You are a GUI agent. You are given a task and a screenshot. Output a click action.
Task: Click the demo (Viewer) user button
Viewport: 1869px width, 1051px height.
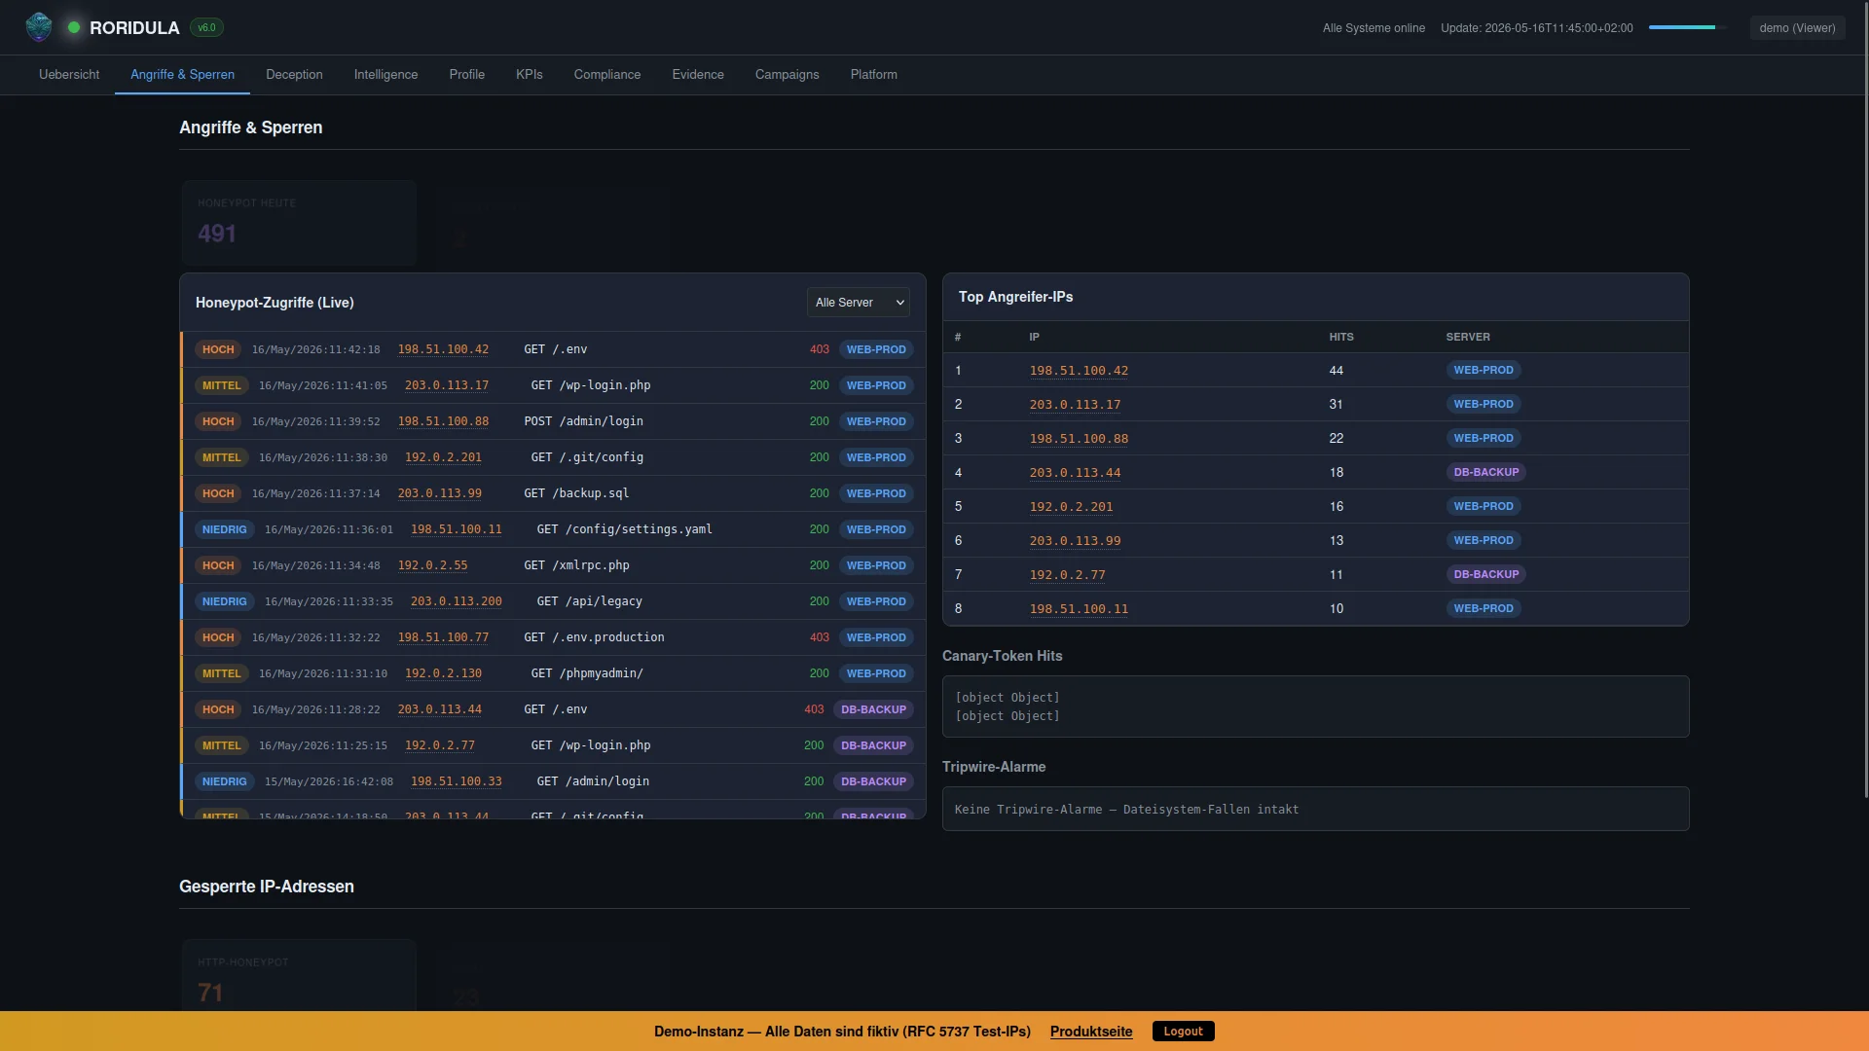[x=1797, y=28]
